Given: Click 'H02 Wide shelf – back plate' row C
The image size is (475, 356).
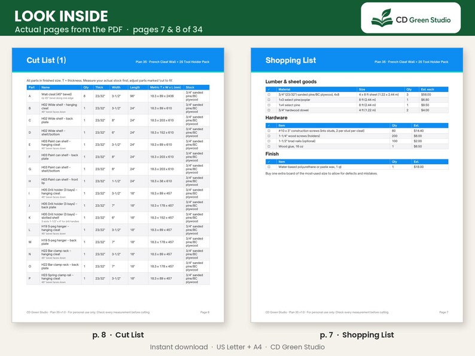Looking at the screenshot, I should point(57,121).
